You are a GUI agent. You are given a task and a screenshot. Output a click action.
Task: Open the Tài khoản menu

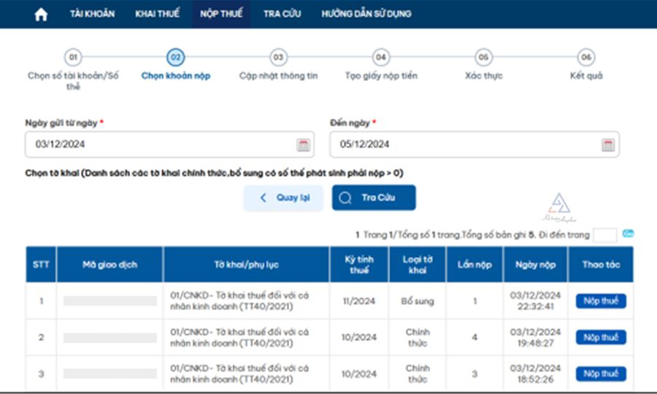[92, 14]
